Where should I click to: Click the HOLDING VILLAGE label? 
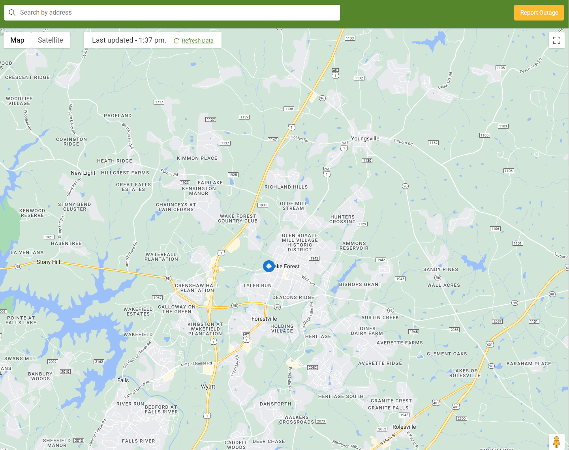pos(282,329)
